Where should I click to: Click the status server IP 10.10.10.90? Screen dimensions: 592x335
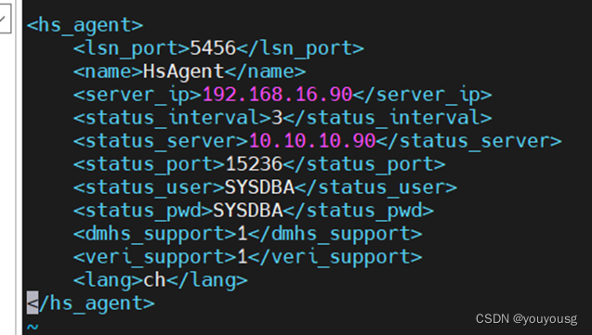312,141
